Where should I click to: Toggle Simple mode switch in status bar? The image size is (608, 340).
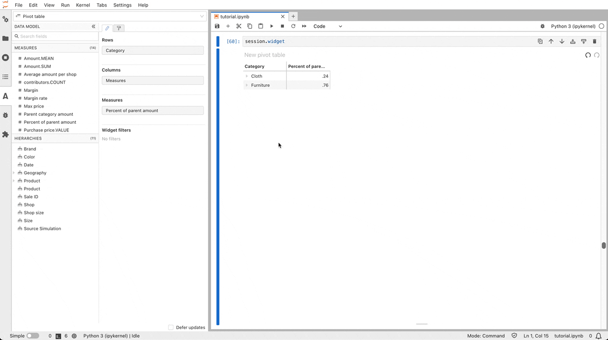tap(33, 336)
